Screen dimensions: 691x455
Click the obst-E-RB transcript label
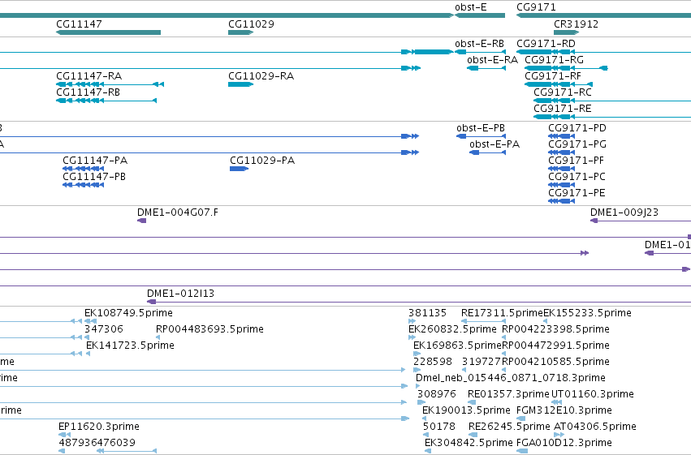click(x=479, y=44)
